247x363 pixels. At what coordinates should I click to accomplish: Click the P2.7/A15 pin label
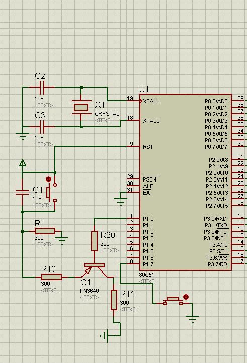click(217, 206)
